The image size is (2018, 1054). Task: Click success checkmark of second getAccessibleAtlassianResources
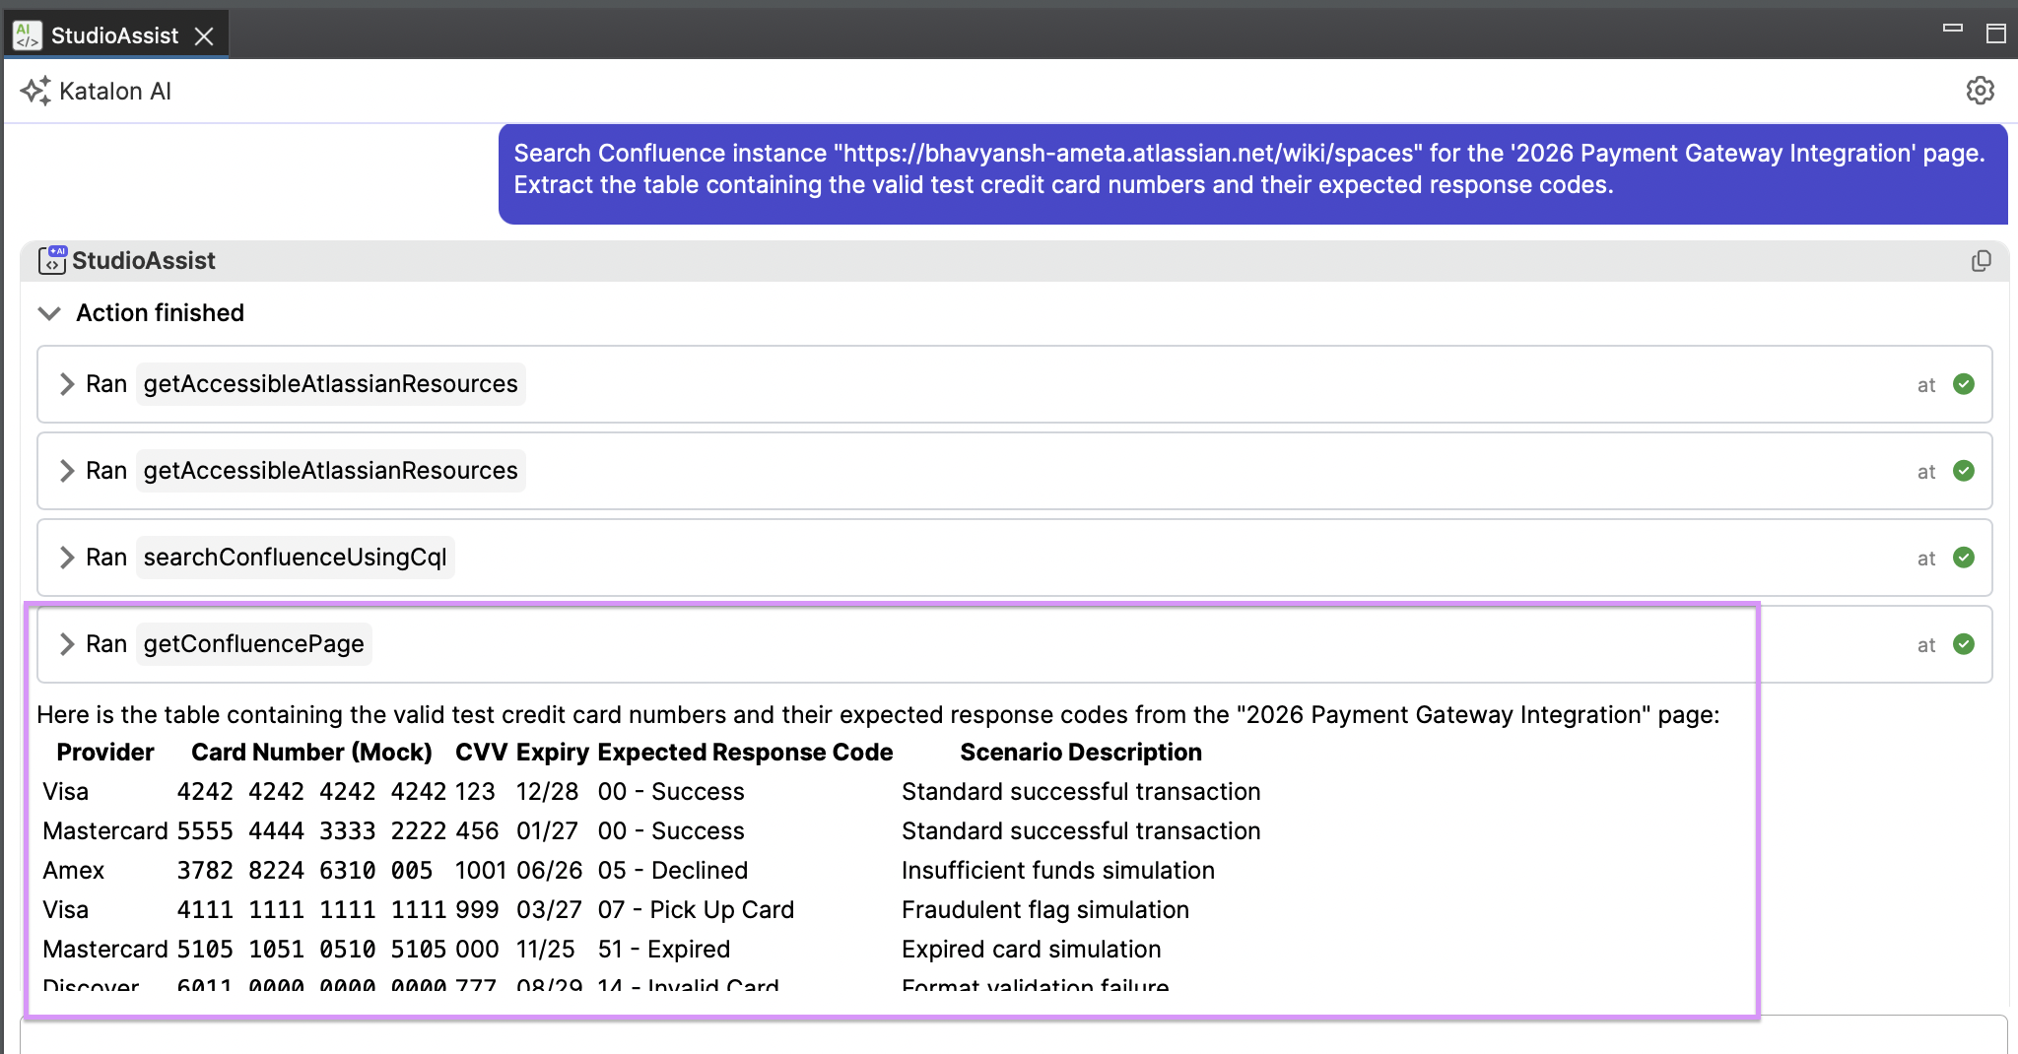click(1963, 471)
